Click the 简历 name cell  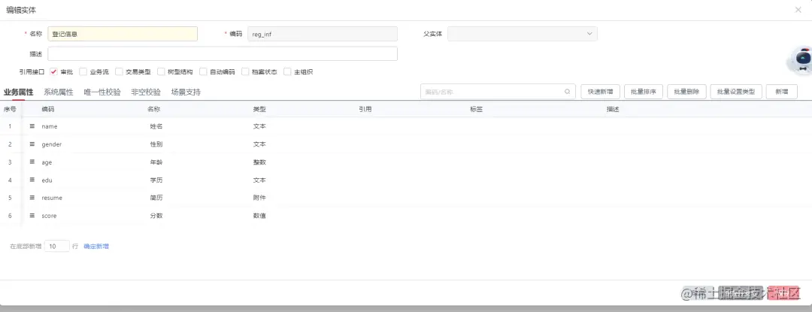coord(156,198)
